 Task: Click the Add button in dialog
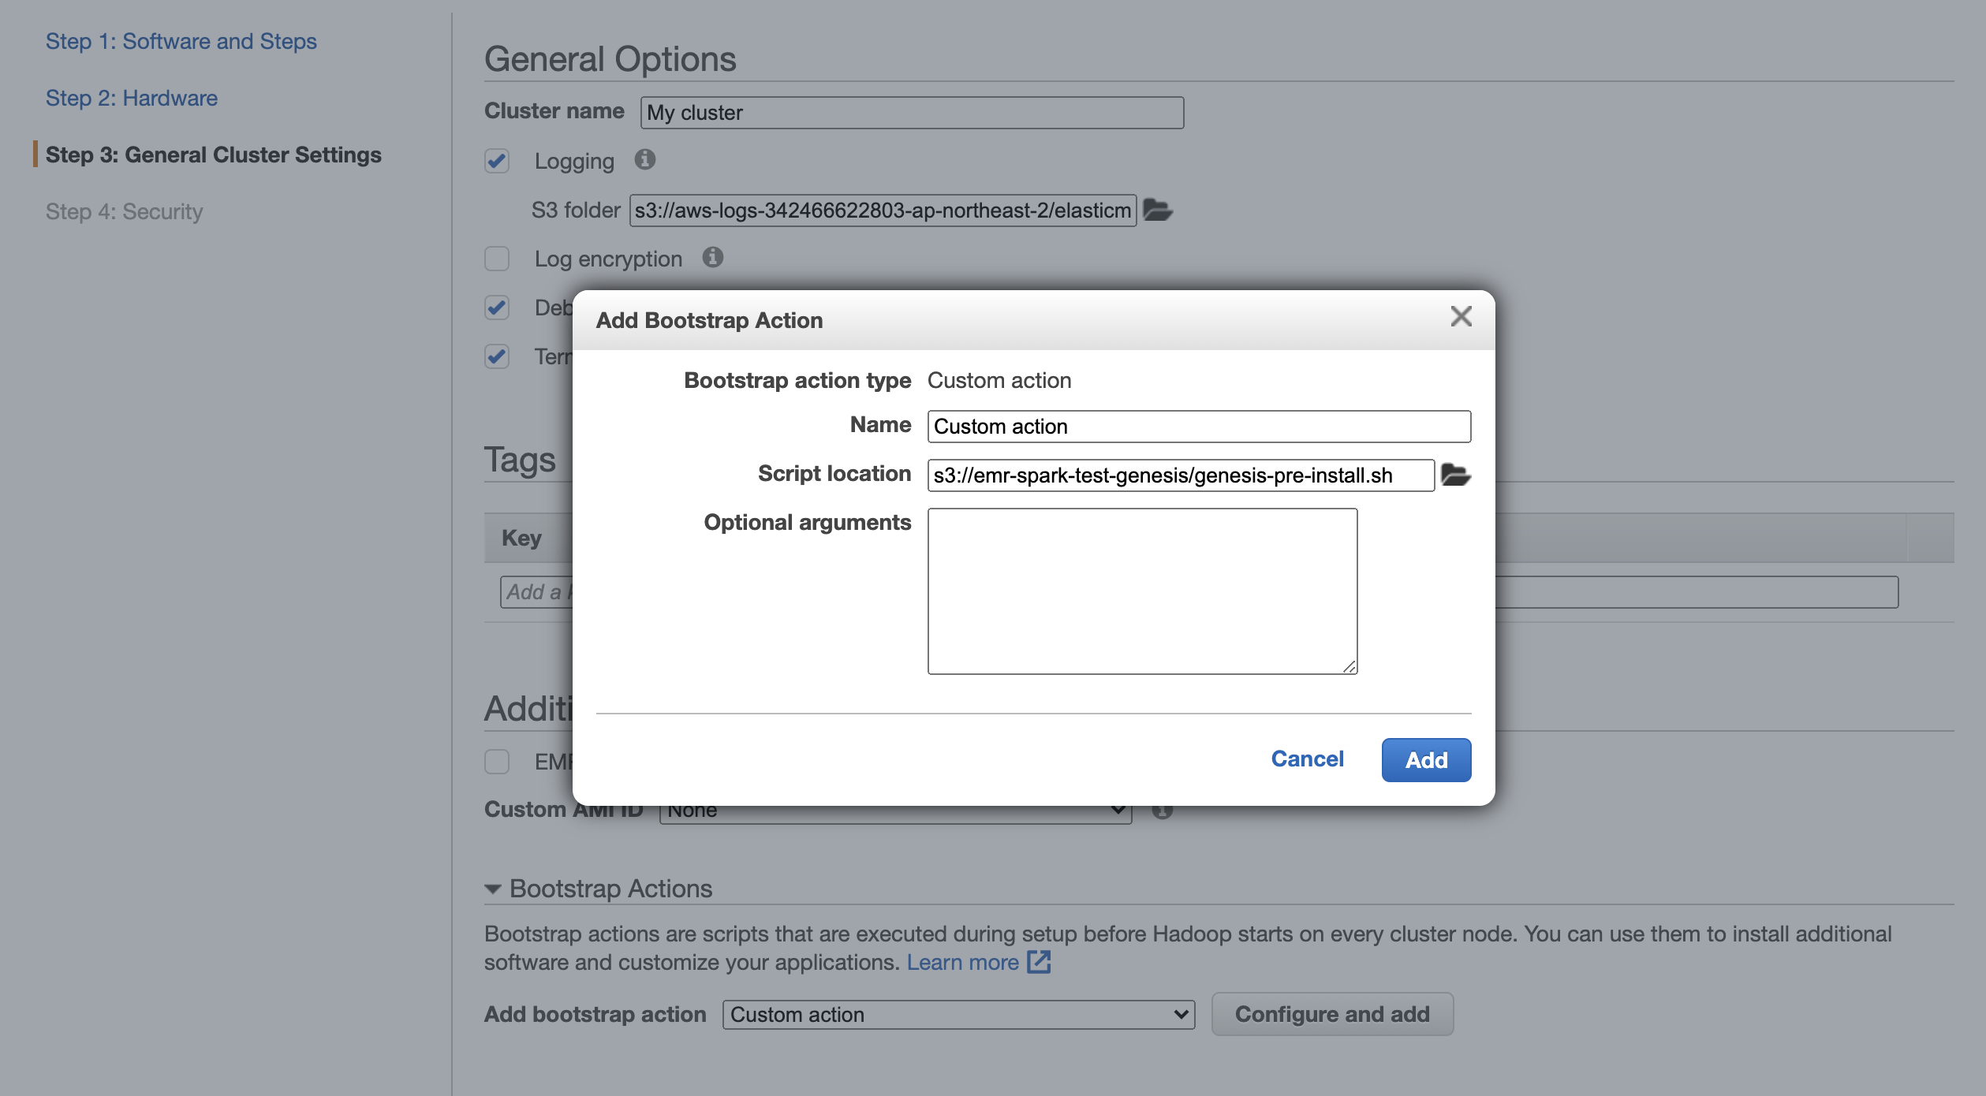coord(1425,760)
